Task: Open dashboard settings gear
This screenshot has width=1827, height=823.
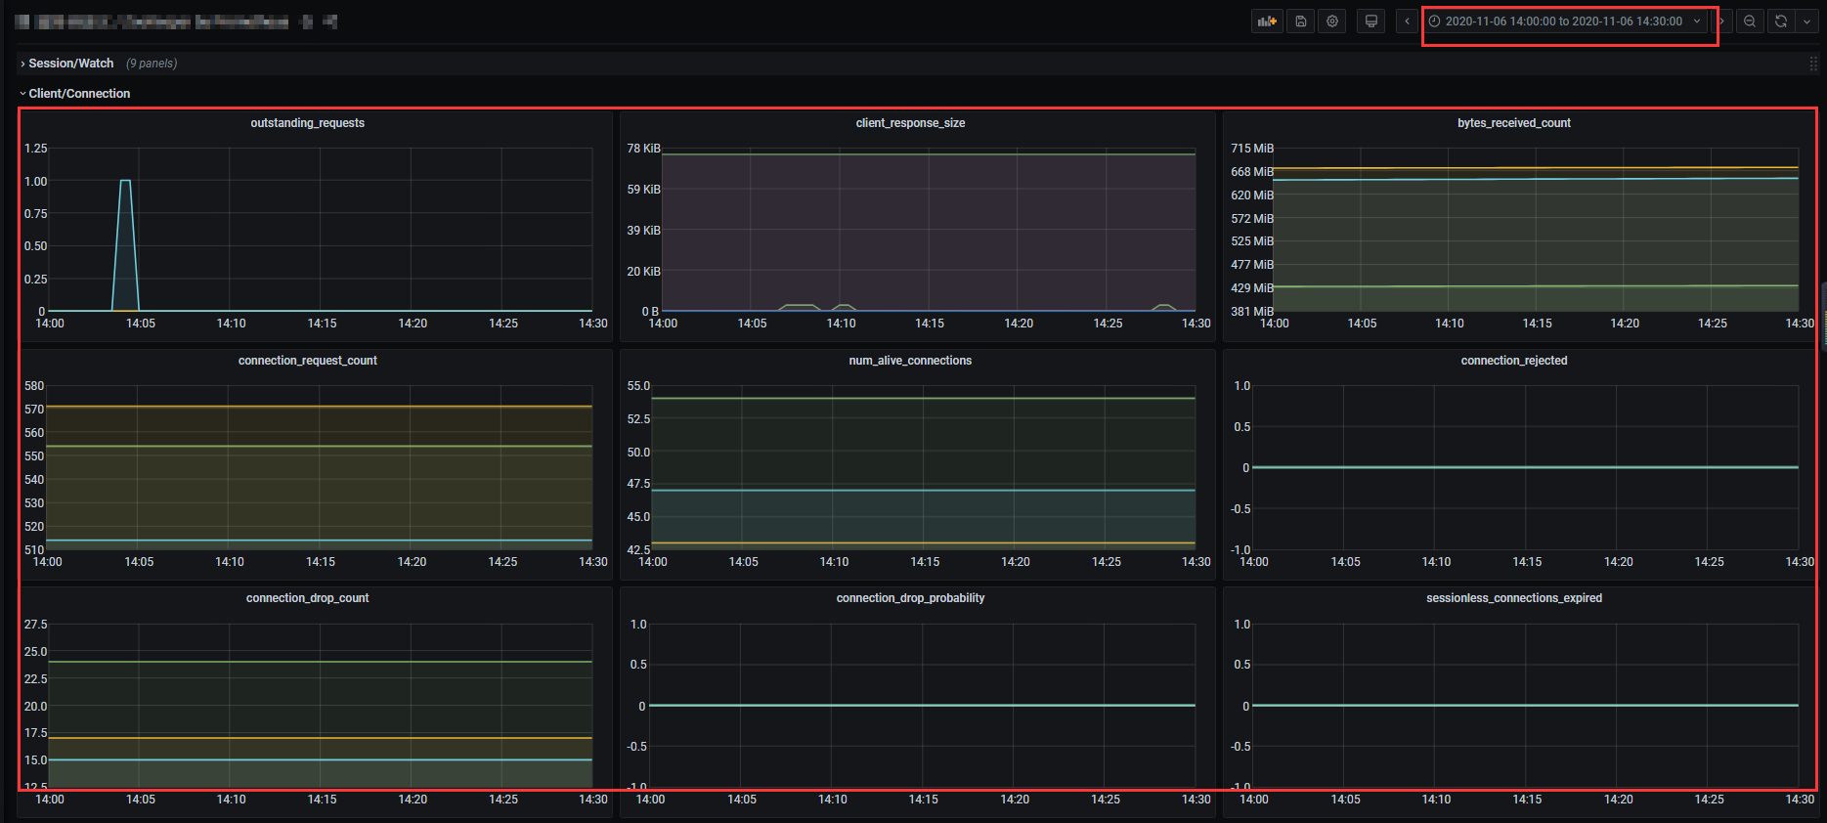Action: [1332, 22]
